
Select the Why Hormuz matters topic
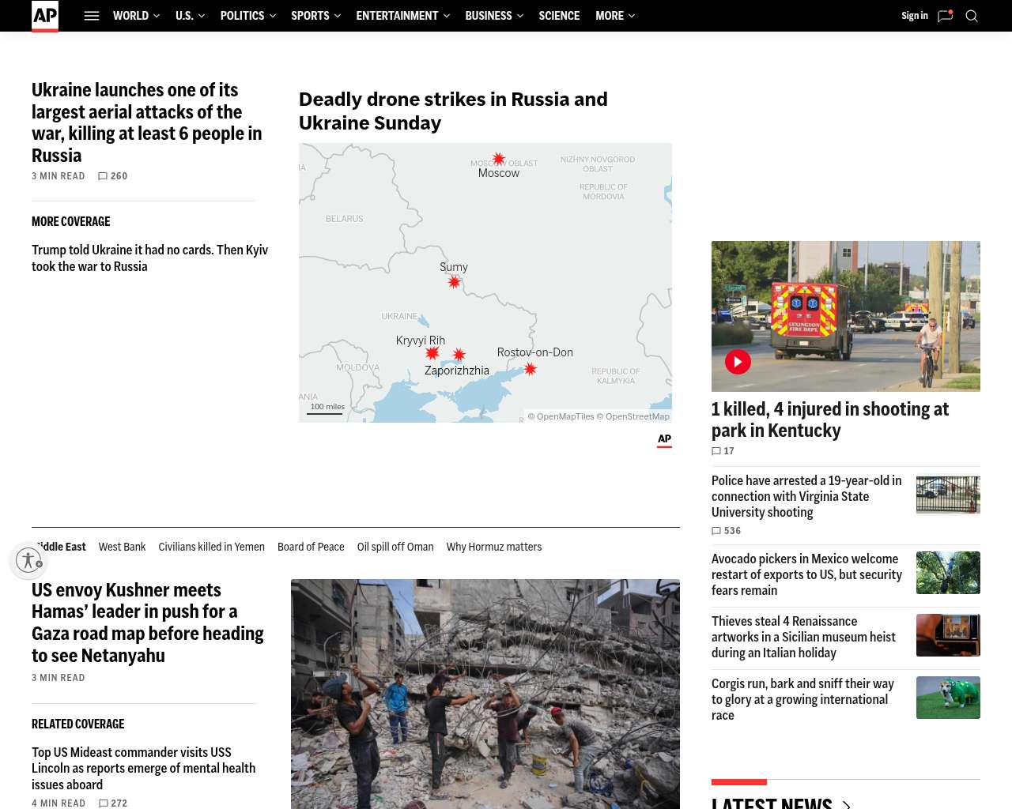(x=494, y=547)
